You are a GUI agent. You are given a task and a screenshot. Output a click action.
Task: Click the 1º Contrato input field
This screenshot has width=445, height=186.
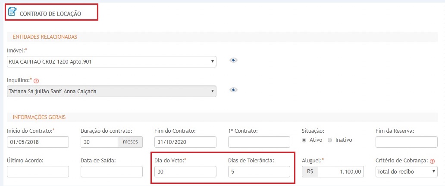259,142
